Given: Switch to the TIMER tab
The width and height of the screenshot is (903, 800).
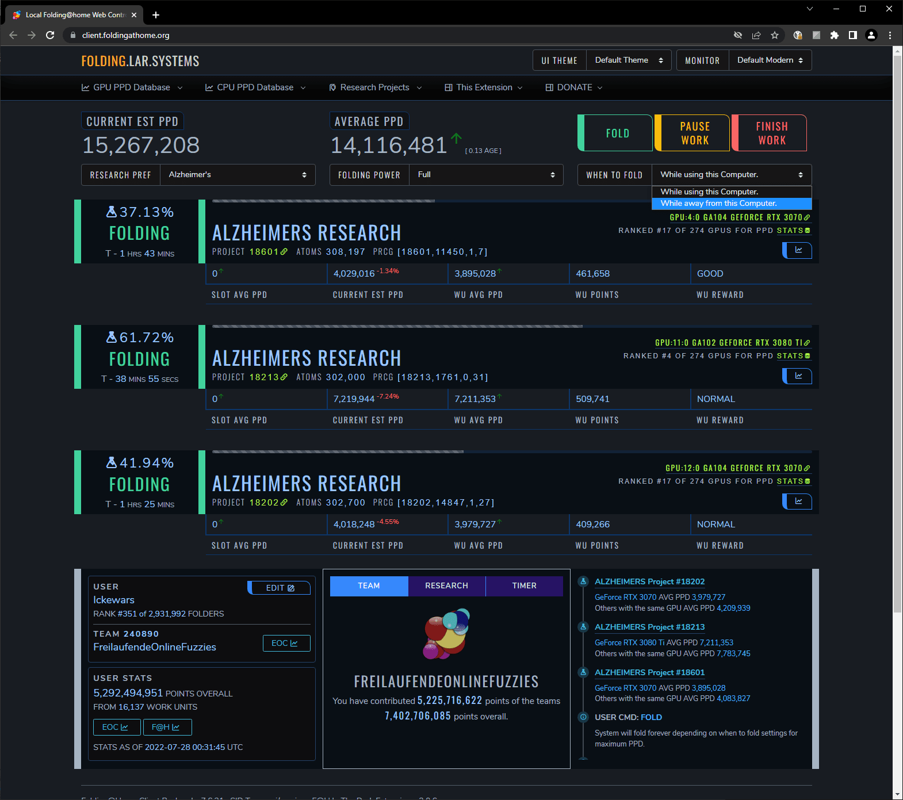Looking at the screenshot, I should (x=524, y=586).
